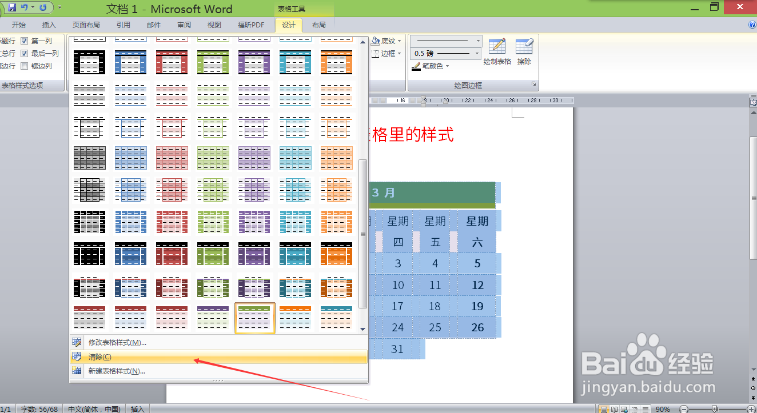Screen dimensions: 757x413
Task: Click the Outline view icon in the status bar
Action: [634, 409]
